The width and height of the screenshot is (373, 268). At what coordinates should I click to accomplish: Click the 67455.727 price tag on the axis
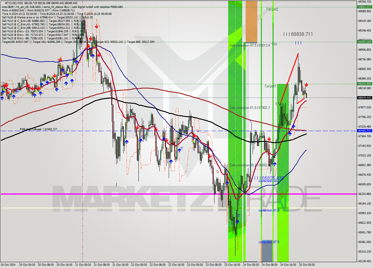pyautogui.click(x=365, y=131)
